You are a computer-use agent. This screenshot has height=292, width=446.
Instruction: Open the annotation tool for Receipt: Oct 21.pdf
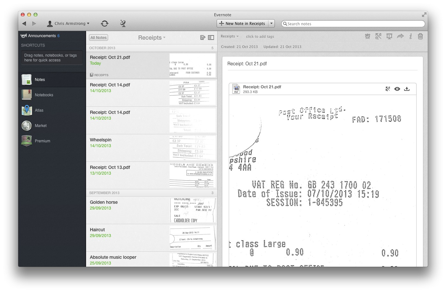point(388,89)
